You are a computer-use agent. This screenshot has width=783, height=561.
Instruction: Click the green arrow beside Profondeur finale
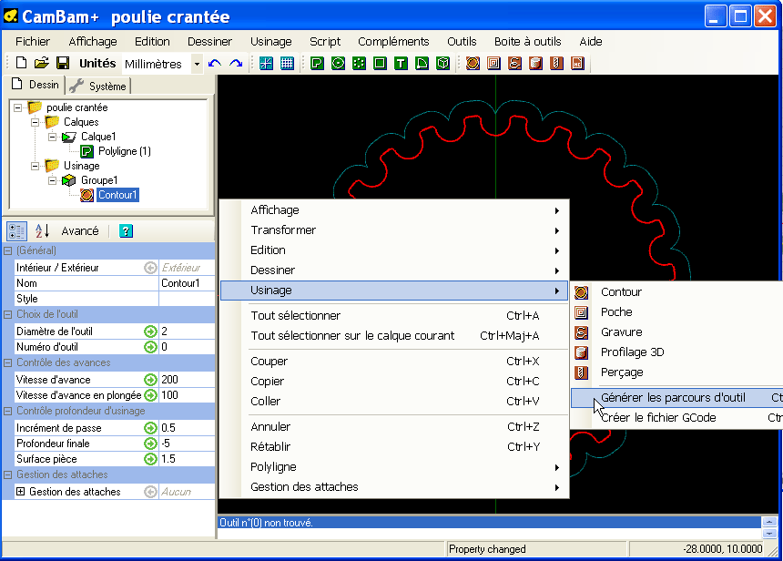(150, 444)
